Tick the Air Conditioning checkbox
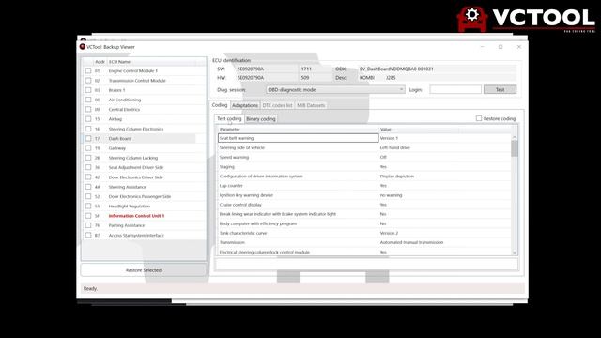Viewport: 601px width, 338px height. click(88, 100)
